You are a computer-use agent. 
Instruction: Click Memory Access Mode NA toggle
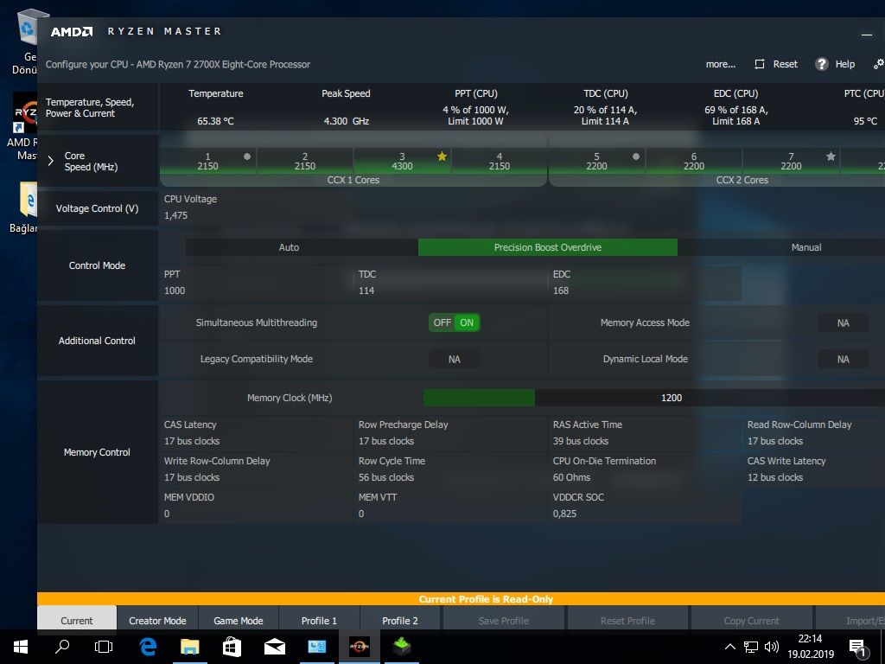[x=843, y=323]
